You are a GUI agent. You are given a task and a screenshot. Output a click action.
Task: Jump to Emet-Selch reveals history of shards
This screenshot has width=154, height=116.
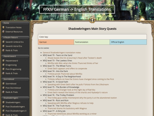click(78, 93)
